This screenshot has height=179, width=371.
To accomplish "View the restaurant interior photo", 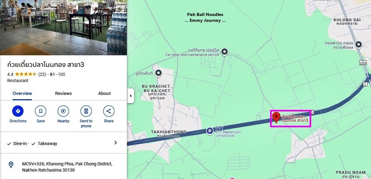I will click(x=64, y=27).
